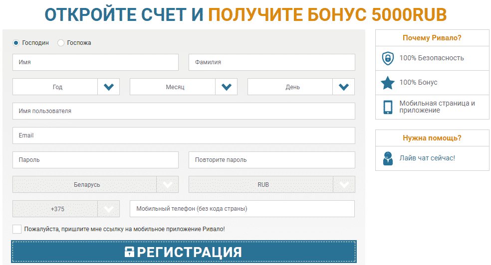
Task: Click the Пароль password field
Action: tap(95, 160)
